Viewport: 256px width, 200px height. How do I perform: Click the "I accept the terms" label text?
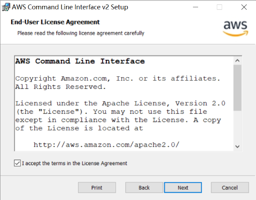click(x=75, y=163)
